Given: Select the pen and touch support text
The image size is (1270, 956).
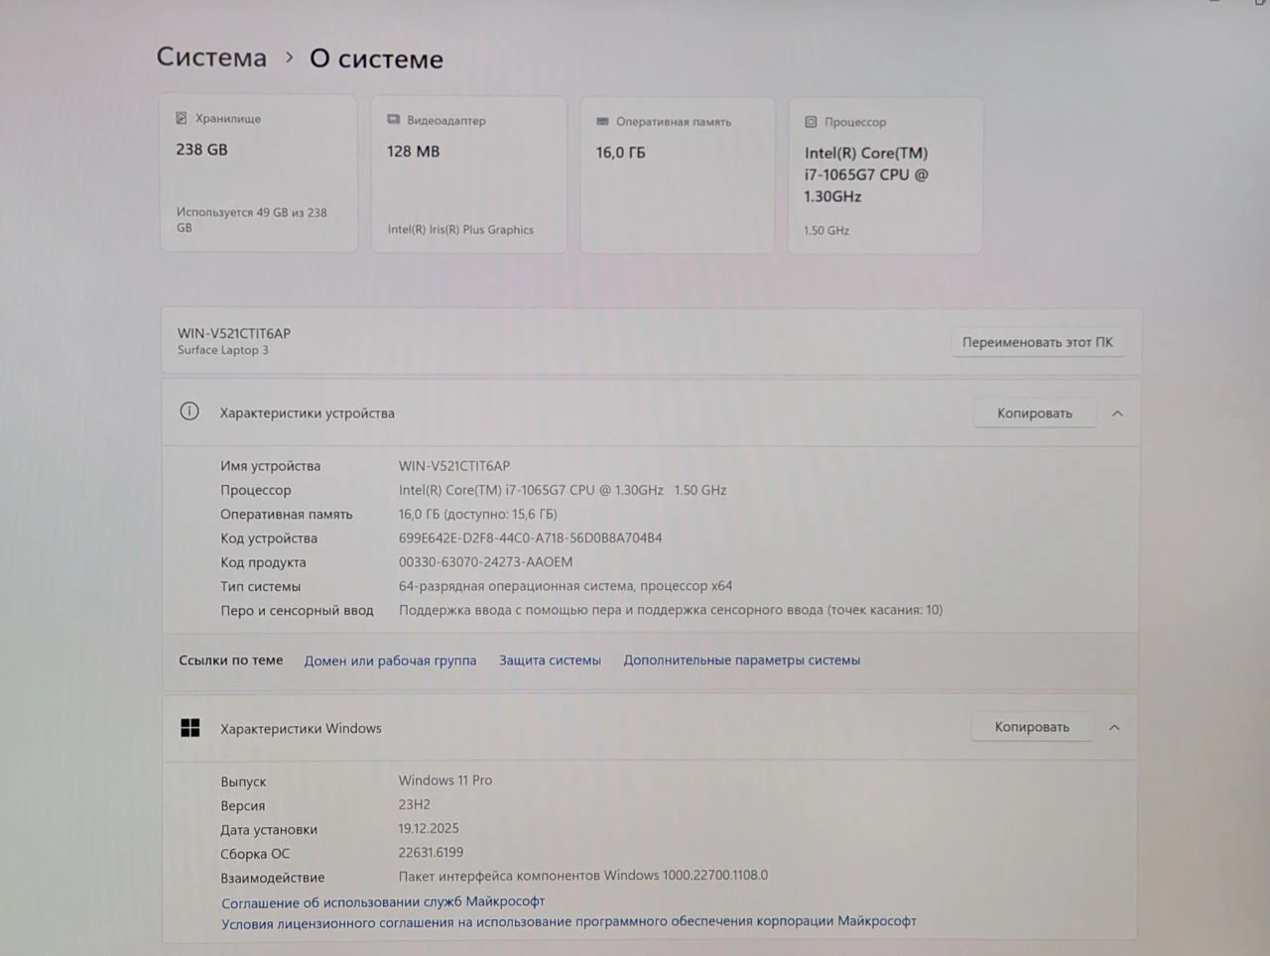Looking at the screenshot, I should pos(671,610).
